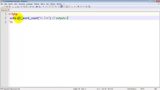Close the current document via toolbar icon

point(12,7)
